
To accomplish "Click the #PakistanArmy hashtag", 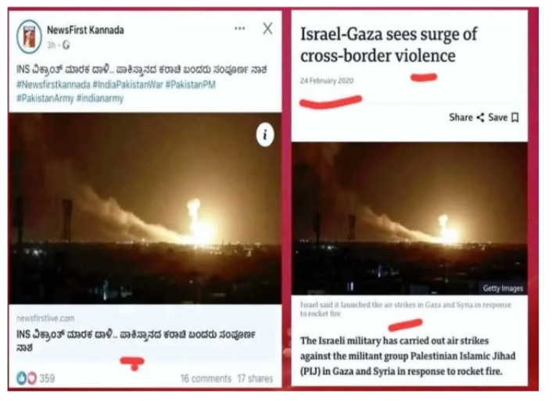I will pyautogui.click(x=45, y=98).
